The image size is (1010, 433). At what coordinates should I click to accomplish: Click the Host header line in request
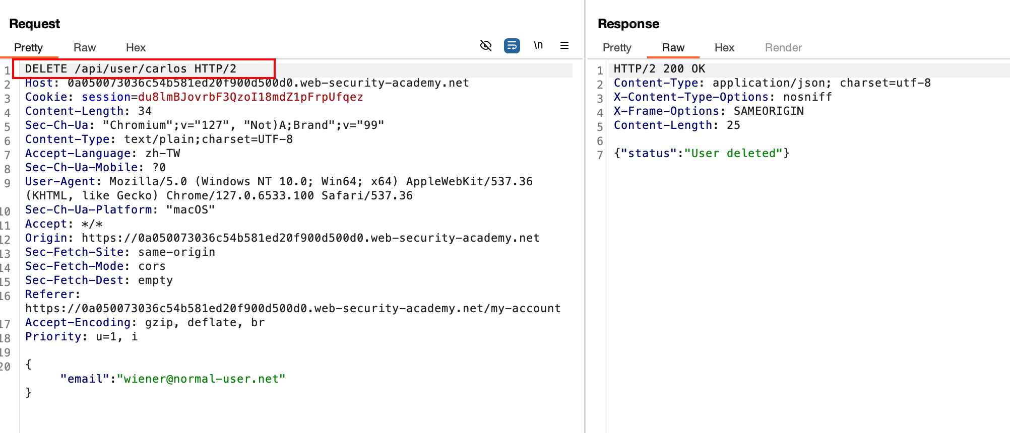(246, 83)
